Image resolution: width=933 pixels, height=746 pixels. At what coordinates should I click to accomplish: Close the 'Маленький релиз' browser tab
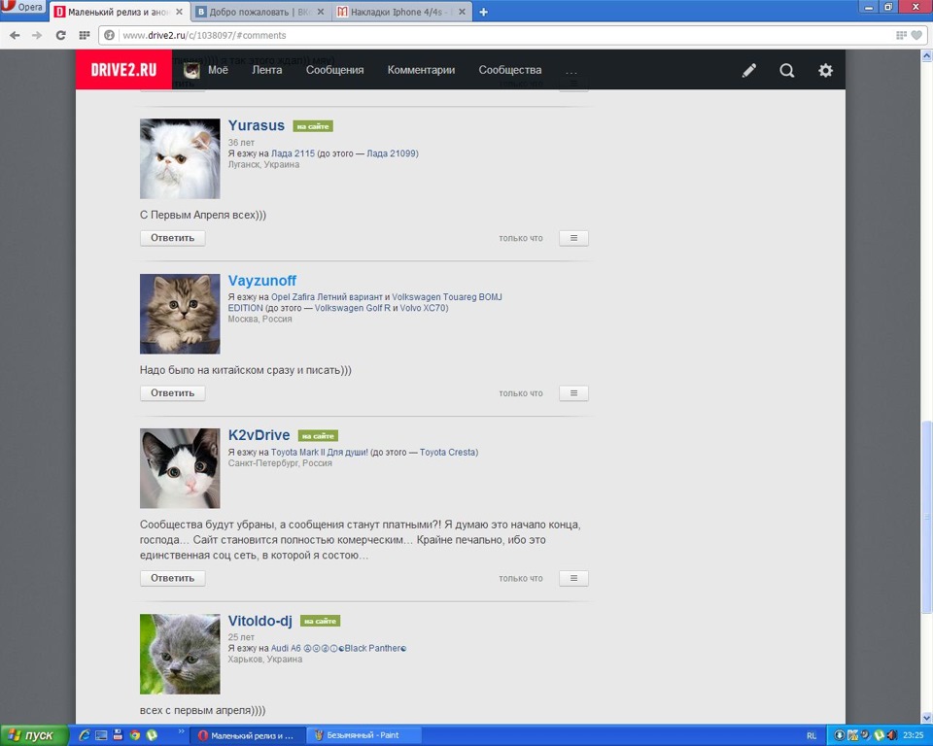(179, 12)
